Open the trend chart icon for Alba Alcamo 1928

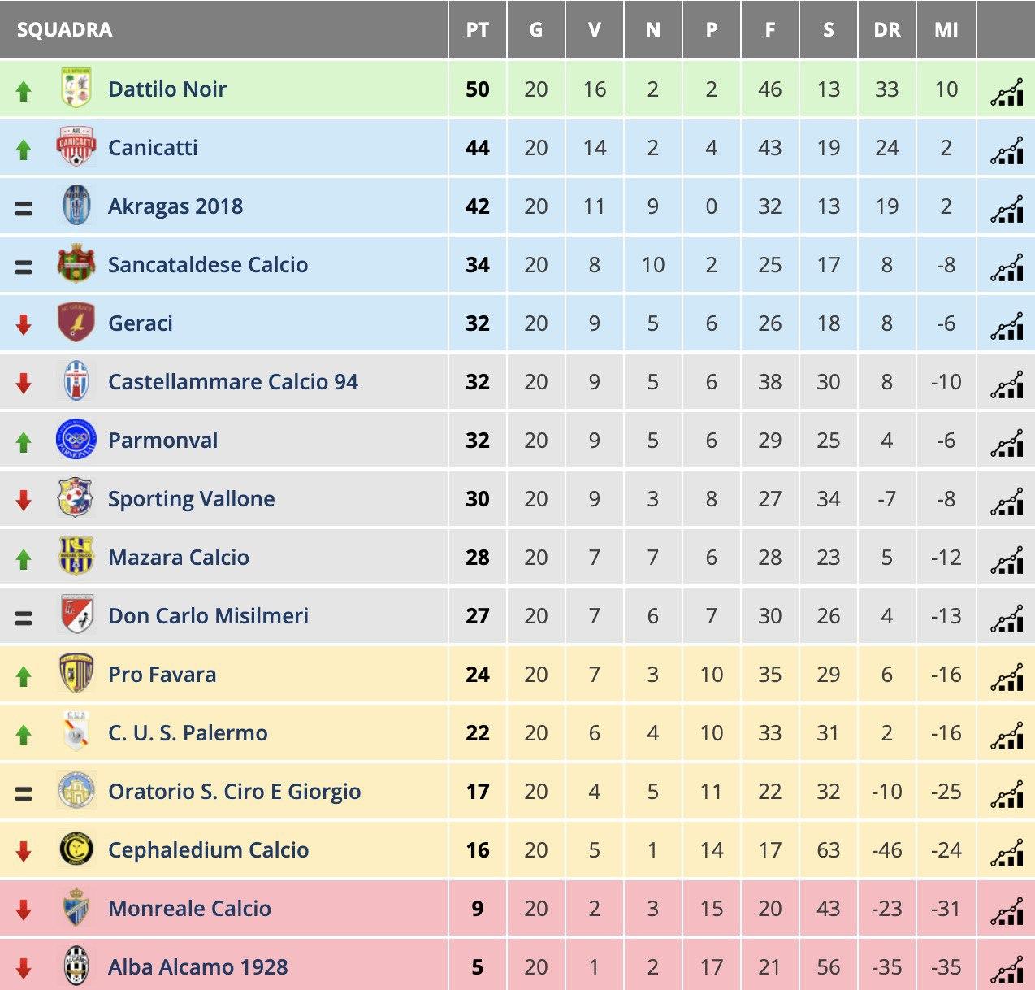click(1007, 970)
